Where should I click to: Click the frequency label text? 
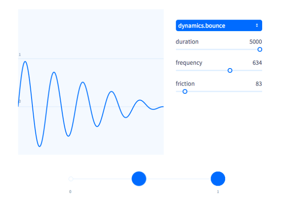[x=189, y=63]
